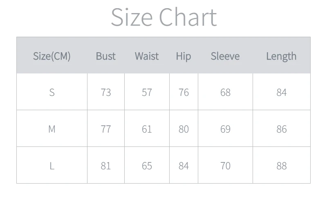
Task: Click the Length column header
Action: click(x=281, y=56)
